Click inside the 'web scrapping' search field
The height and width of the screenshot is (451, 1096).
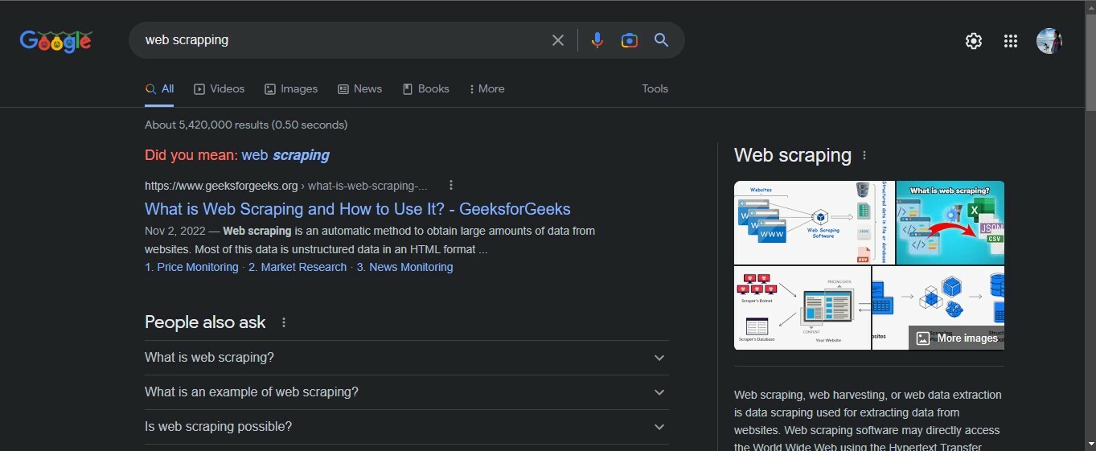click(x=342, y=40)
